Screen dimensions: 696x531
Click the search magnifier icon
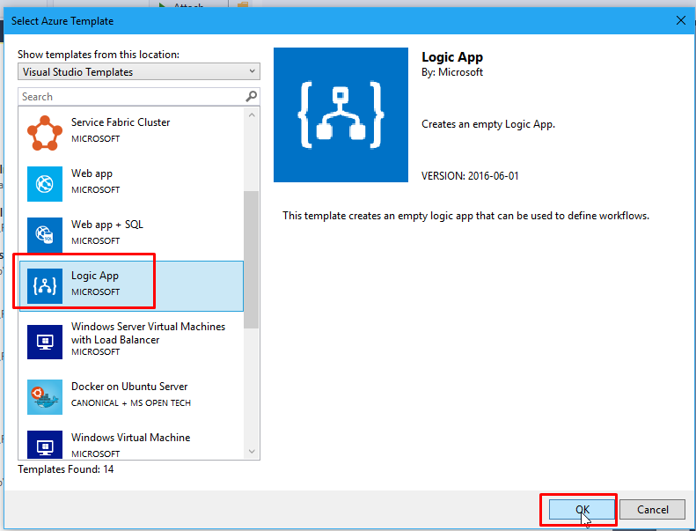pos(252,96)
